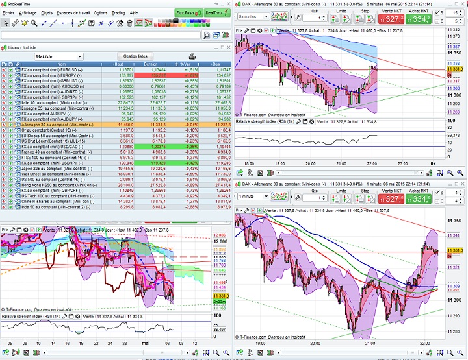Screen dimensions: 468x360
Task: Open the 5 minutes timeframe dropdown
Action: point(266,17)
